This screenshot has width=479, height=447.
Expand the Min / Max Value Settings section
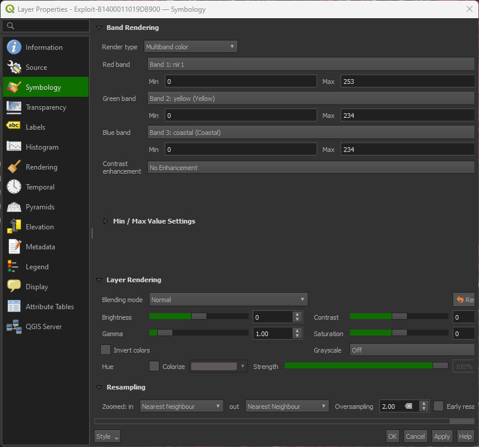click(106, 221)
